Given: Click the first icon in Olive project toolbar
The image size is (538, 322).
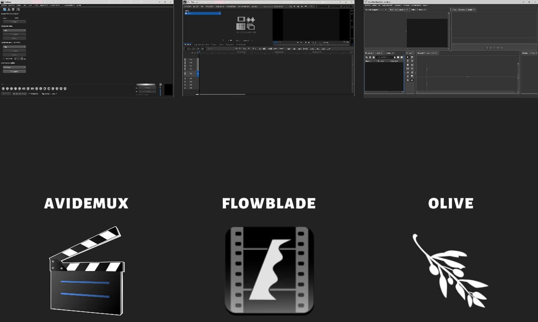Looking at the screenshot, I should (x=367, y=57).
